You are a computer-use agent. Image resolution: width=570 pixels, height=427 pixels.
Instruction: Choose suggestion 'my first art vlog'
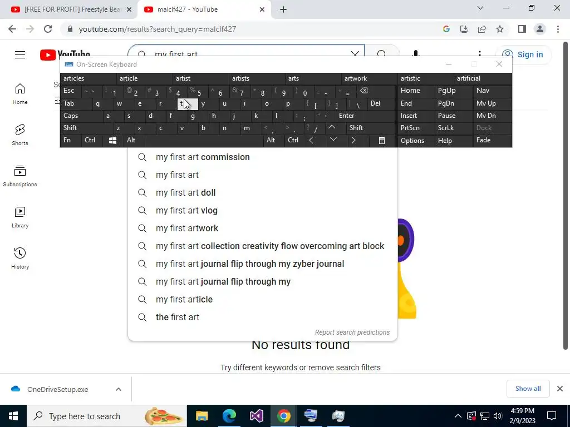point(263,211)
